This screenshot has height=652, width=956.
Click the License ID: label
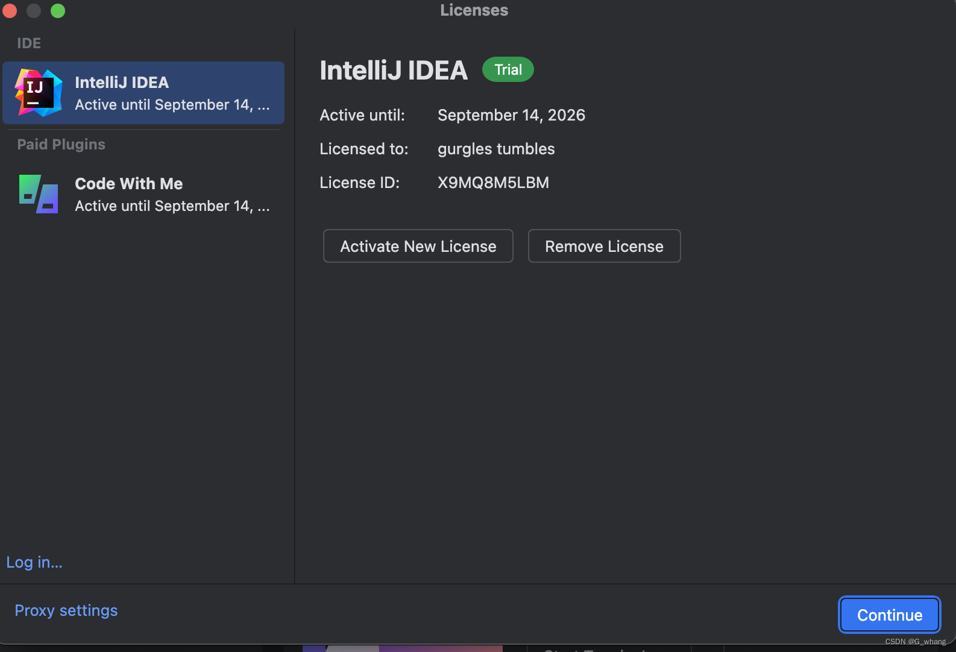360,183
